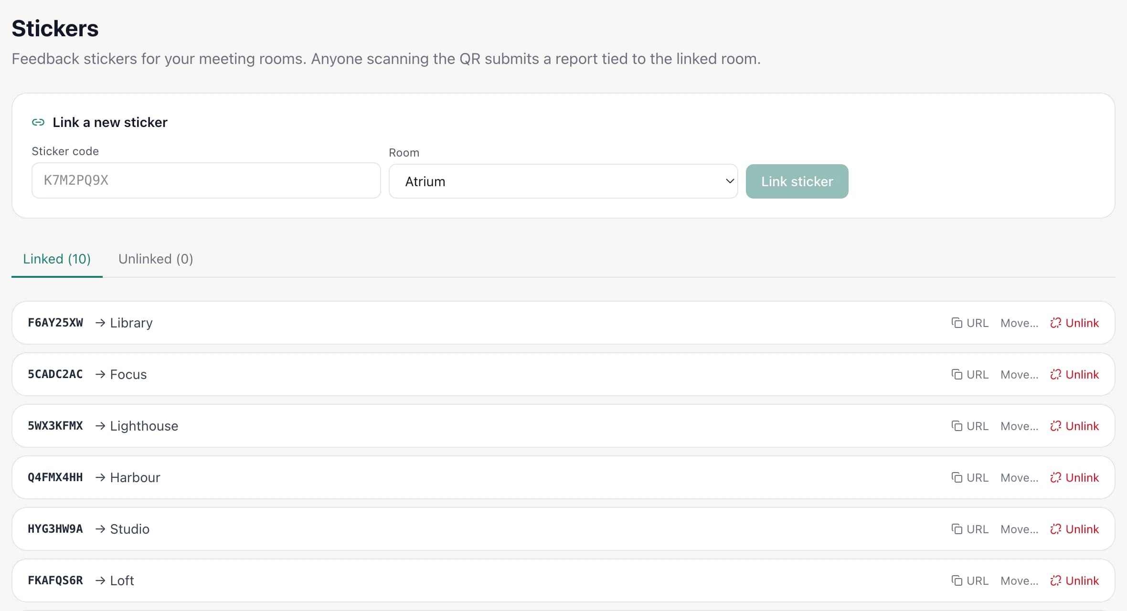Open Move... for the Lighthouse sticker

pyautogui.click(x=1019, y=426)
